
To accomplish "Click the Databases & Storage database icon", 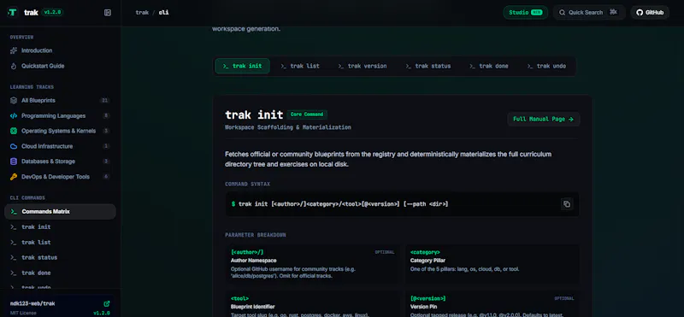I will click(x=14, y=161).
